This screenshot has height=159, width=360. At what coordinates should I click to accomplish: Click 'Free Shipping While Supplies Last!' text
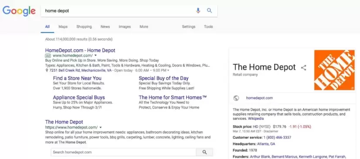(166, 88)
